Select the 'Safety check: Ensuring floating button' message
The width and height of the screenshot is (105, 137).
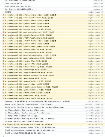(x=29, y=104)
